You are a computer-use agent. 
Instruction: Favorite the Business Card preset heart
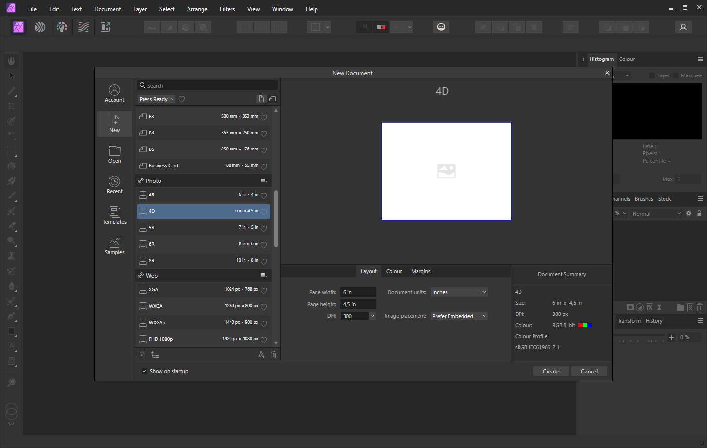(264, 166)
